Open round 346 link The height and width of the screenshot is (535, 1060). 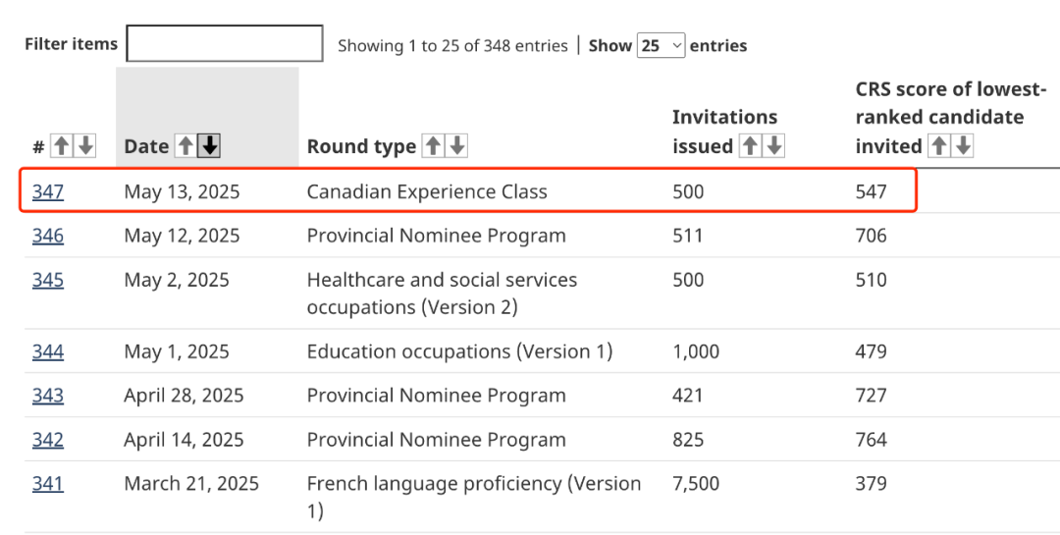tap(48, 236)
